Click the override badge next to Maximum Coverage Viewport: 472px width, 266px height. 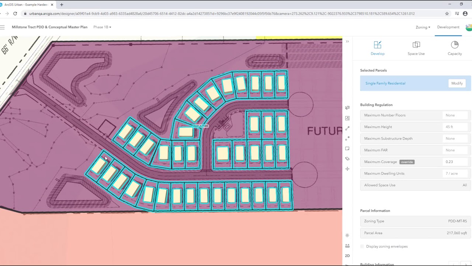pyautogui.click(x=407, y=162)
